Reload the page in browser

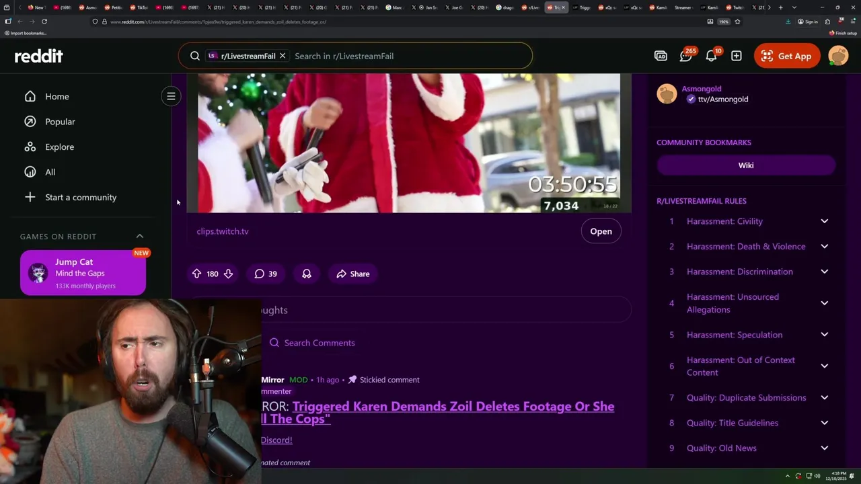coord(44,22)
